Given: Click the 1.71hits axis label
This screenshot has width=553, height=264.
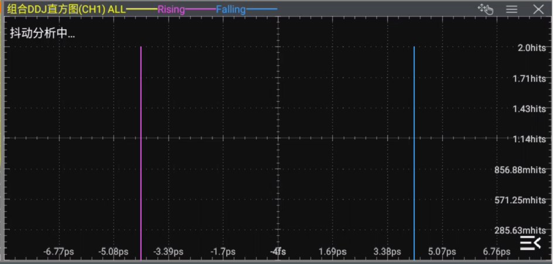Looking at the screenshot, I should (x=530, y=78).
